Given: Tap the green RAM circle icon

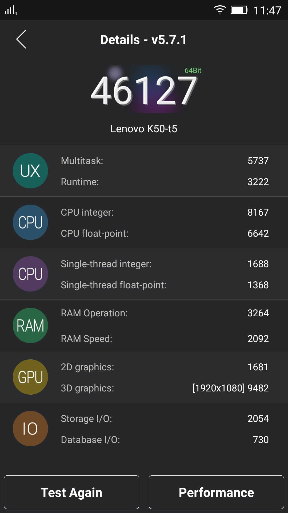Looking at the screenshot, I should (x=30, y=325).
